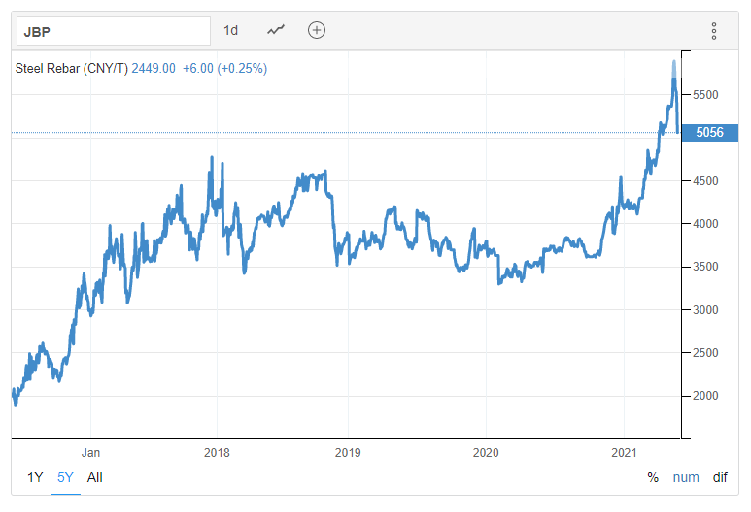Click the 4000 price axis label
Viewport: 751px width, 512px height.
[x=705, y=224]
